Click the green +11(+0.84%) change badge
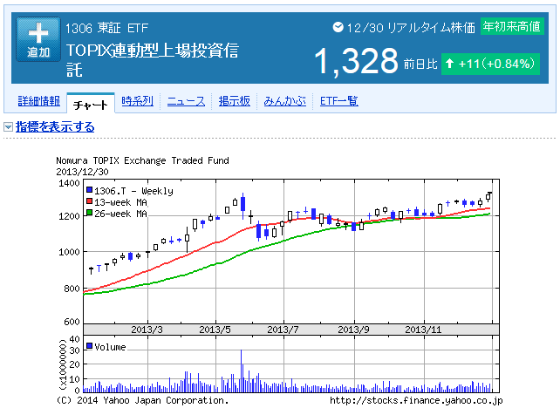The height and width of the screenshot is (408, 560). point(490,64)
